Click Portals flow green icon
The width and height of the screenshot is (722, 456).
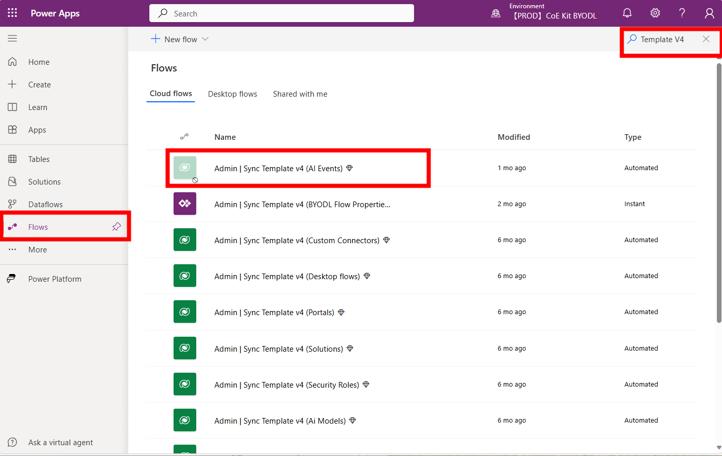(x=185, y=312)
